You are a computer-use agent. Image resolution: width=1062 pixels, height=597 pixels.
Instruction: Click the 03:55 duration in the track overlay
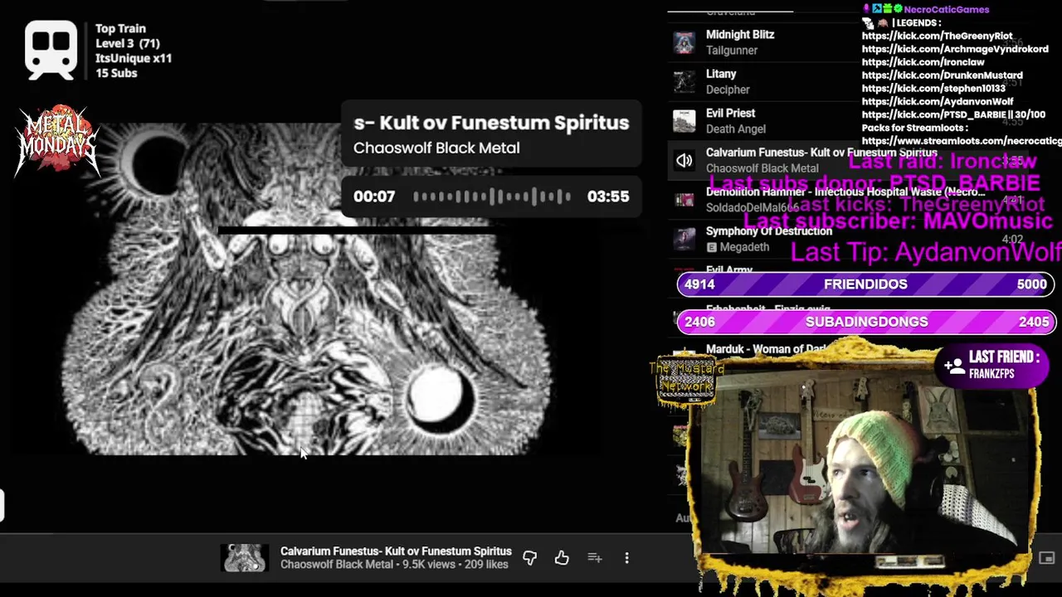[x=608, y=197]
